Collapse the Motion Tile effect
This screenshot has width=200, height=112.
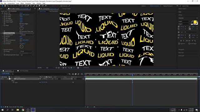tap(1, 13)
